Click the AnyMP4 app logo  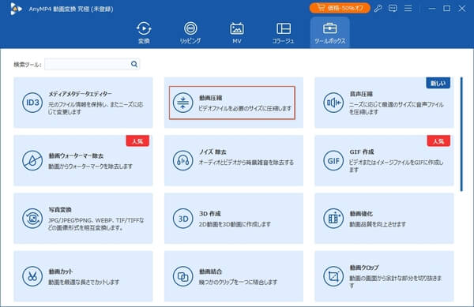point(16,9)
